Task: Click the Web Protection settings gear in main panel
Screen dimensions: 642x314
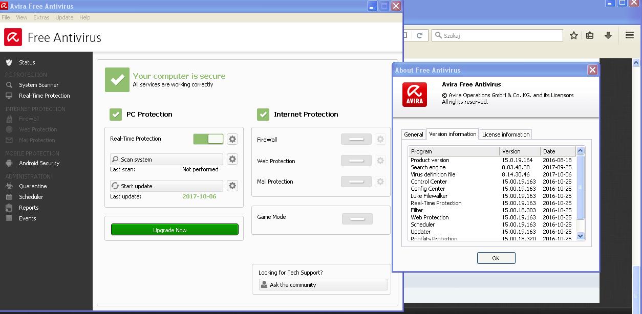Action: pyautogui.click(x=380, y=161)
